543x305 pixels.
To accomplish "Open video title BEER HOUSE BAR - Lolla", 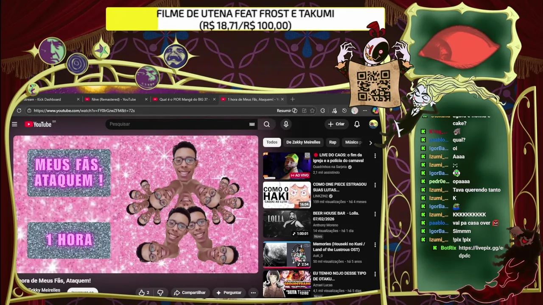I will point(336,216).
